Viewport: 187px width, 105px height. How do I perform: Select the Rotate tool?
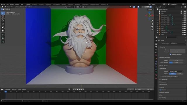pyautogui.click(x=3, y=24)
